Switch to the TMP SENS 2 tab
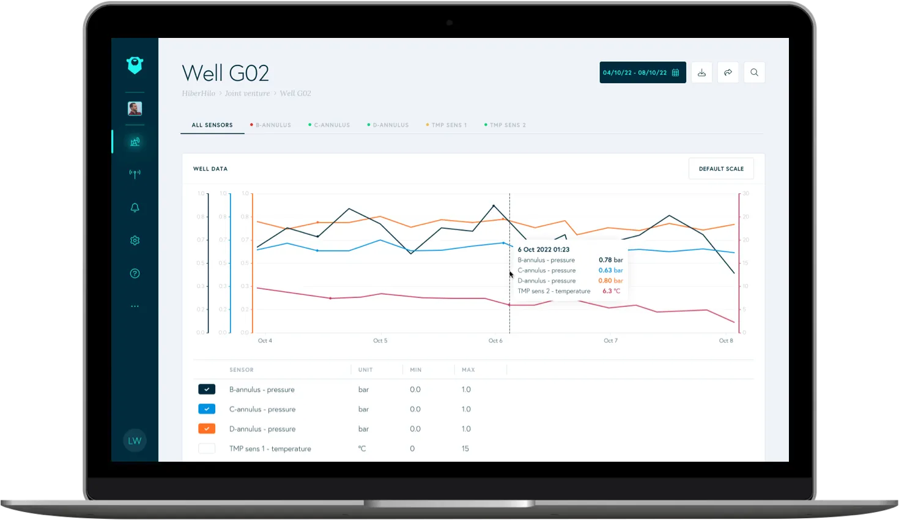This screenshot has height=520, width=899. (x=505, y=125)
